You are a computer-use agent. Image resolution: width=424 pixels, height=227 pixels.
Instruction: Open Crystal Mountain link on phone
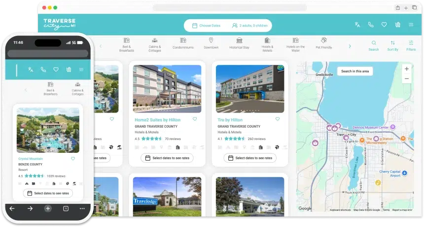[31, 159]
